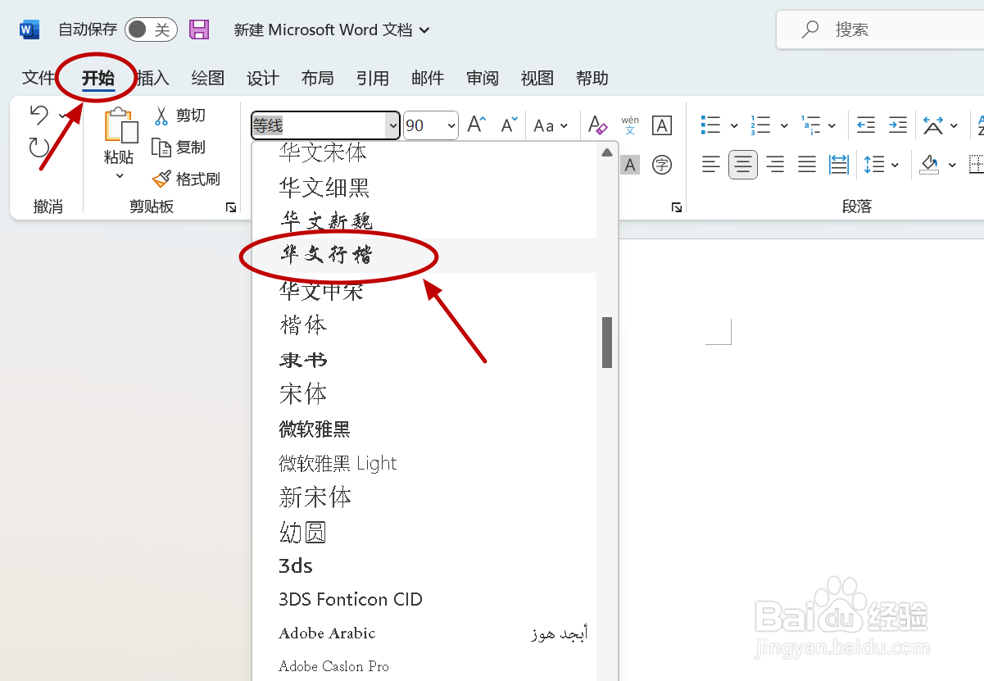Apply bullets with the bullet list icon
The image size is (984, 681).
pos(710,124)
